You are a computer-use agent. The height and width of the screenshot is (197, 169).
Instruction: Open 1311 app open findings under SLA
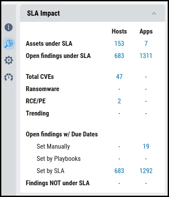[x=146, y=56]
